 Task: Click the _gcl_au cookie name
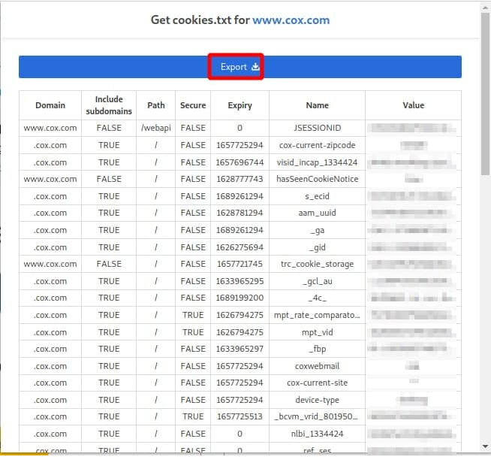[318, 281]
